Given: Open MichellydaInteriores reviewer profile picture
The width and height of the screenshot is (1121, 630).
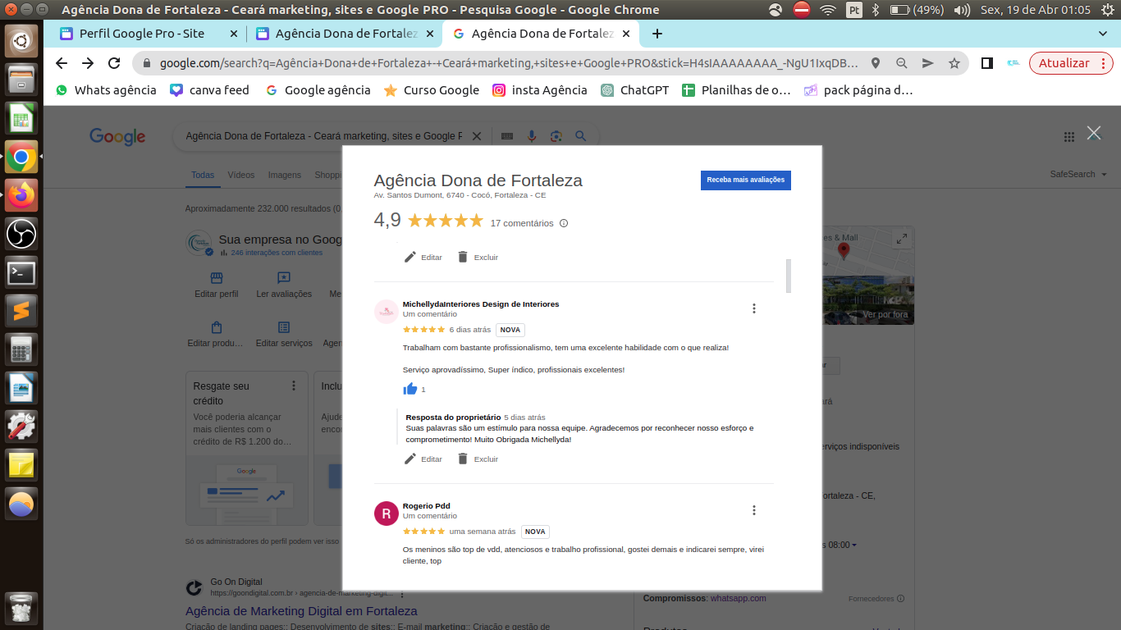Looking at the screenshot, I should [387, 312].
